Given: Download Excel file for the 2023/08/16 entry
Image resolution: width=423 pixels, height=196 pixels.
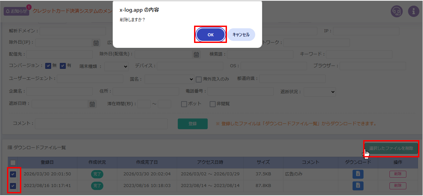Looking at the screenshot, I should tap(357, 186).
